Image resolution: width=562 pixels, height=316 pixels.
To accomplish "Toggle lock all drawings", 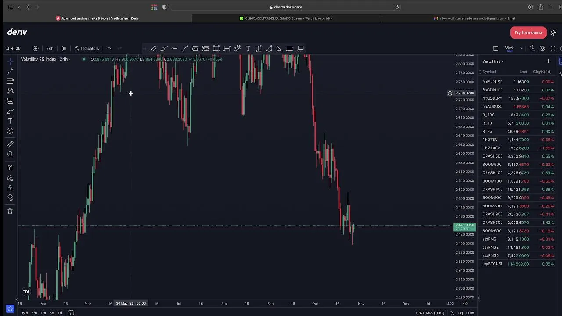I will (x=10, y=188).
